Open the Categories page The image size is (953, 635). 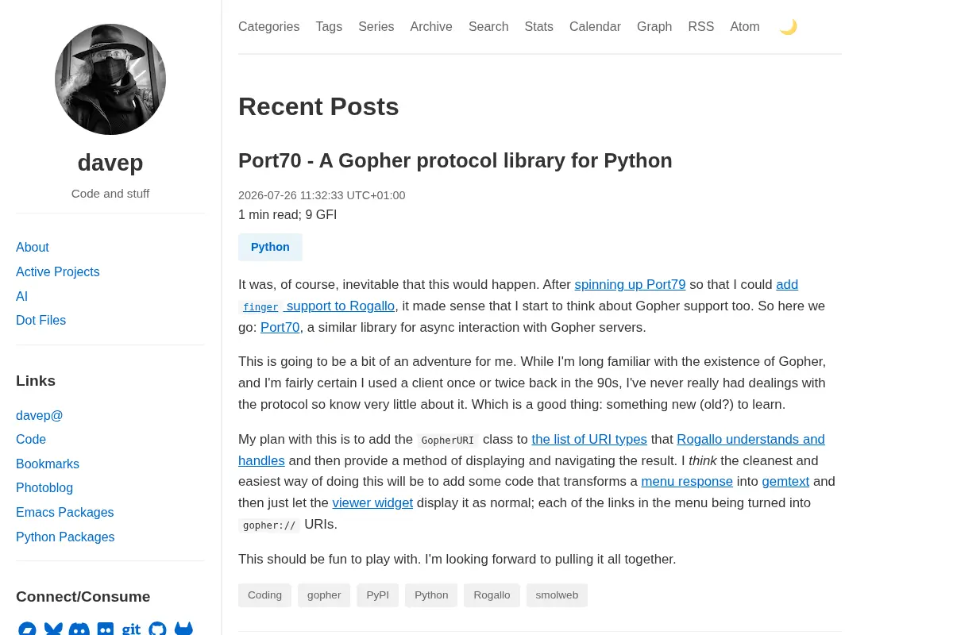[x=269, y=27]
